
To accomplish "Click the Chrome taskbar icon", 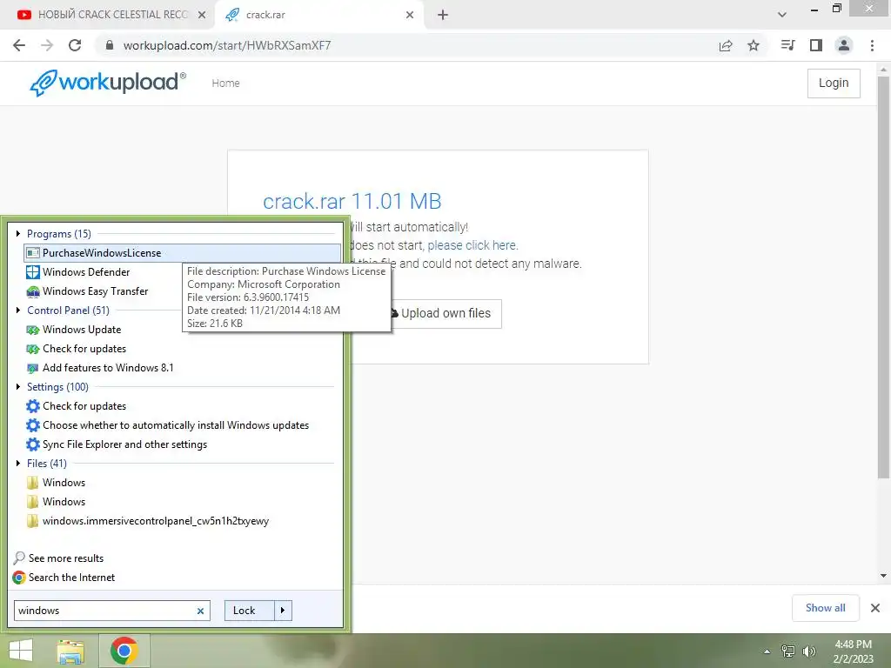I will [124, 651].
